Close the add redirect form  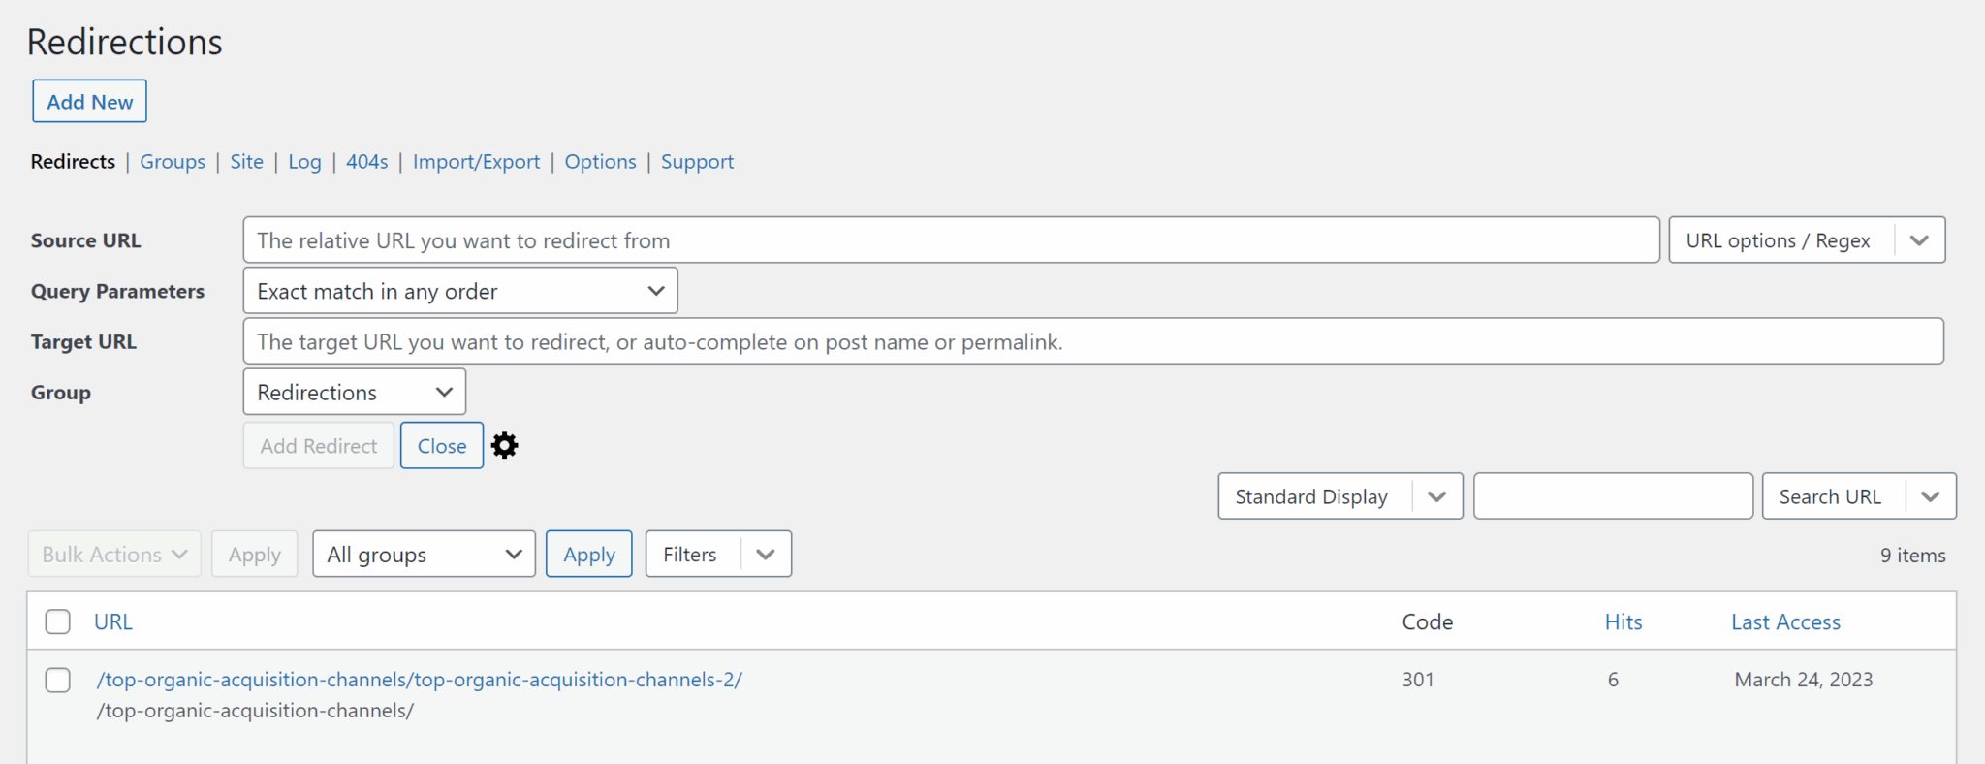point(442,445)
